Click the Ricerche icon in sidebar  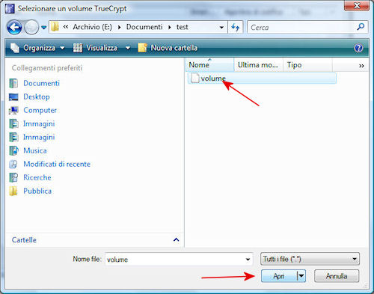[13, 177]
